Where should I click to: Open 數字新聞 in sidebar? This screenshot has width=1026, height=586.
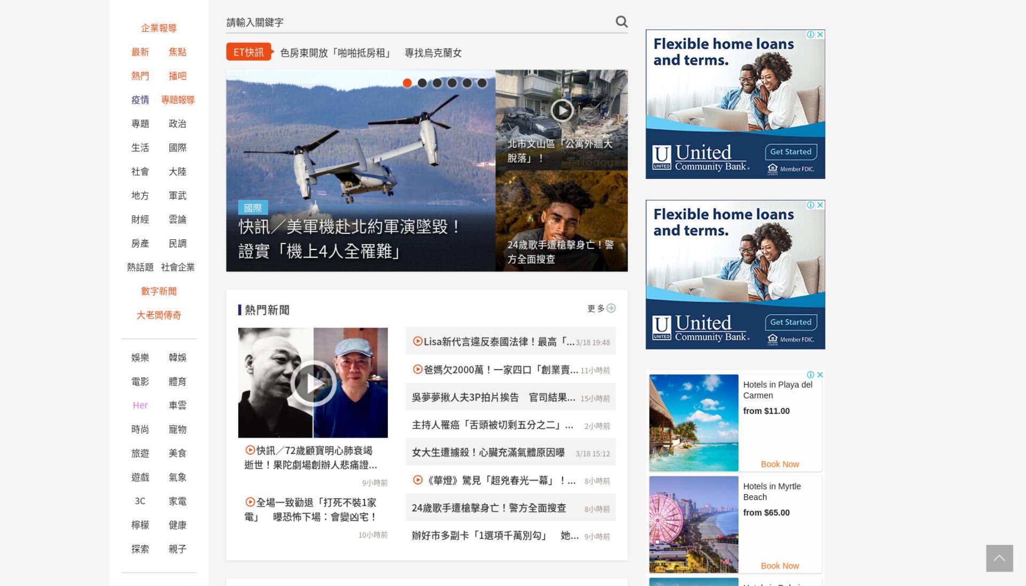pyautogui.click(x=159, y=291)
